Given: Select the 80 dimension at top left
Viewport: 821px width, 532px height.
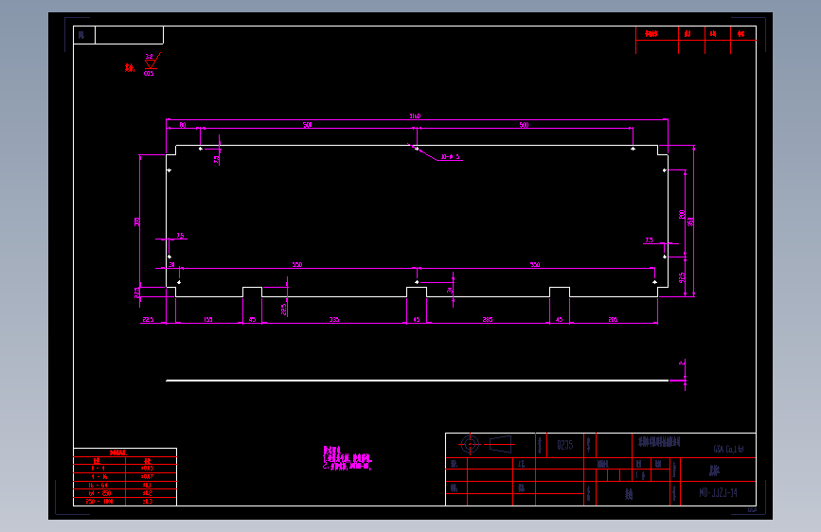Looking at the screenshot, I should pyautogui.click(x=183, y=125).
